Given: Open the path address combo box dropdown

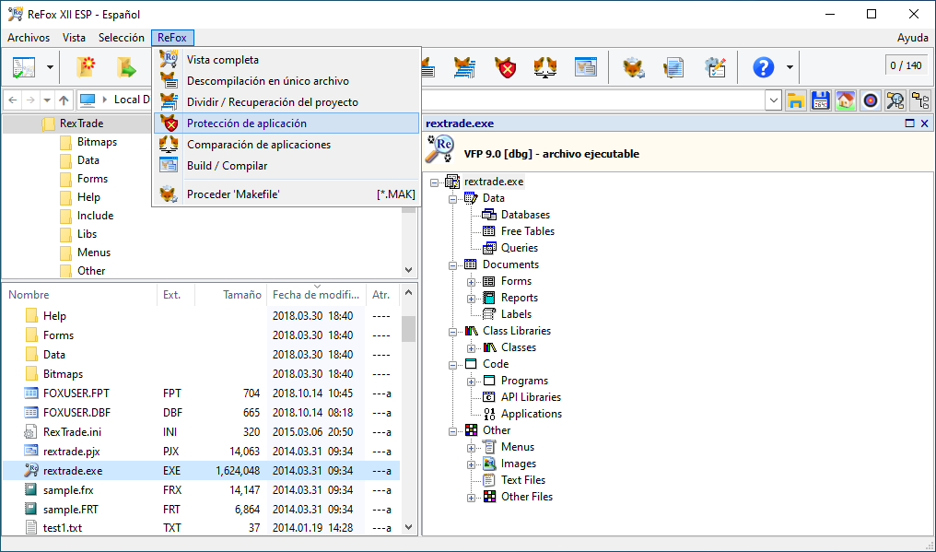Looking at the screenshot, I should coord(774,100).
